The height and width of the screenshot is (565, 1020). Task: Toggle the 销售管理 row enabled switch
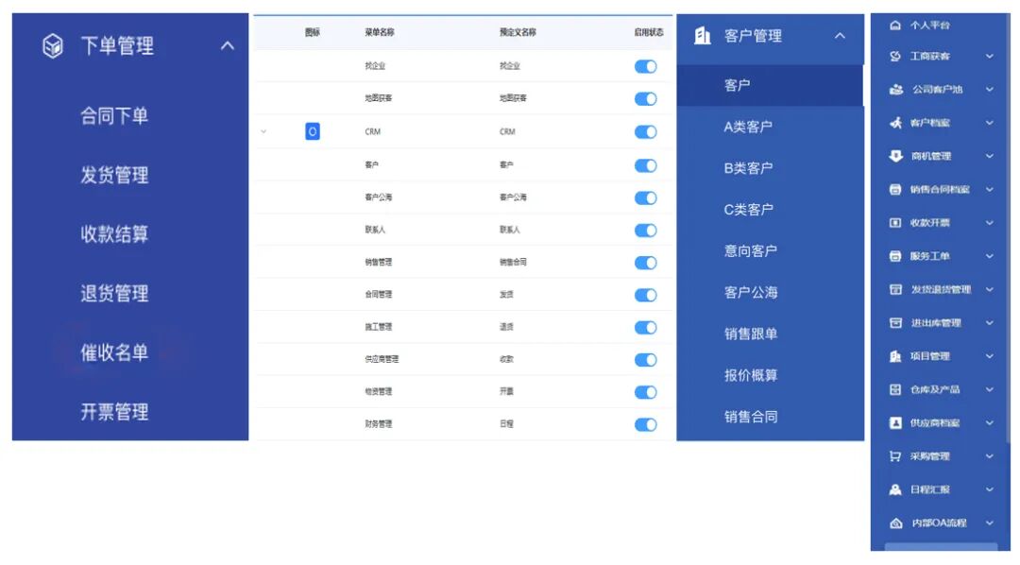click(x=645, y=263)
